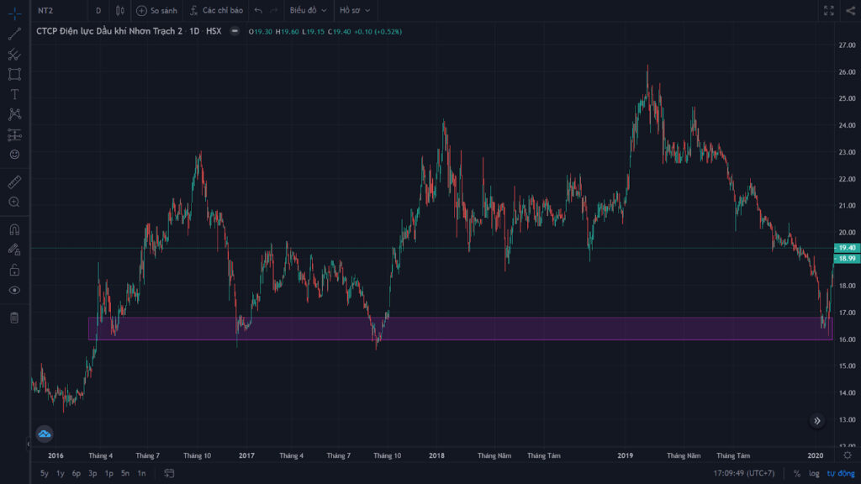The width and height of the screenshot is (861, 484).
Task: Collapse the symbol legend minus button
Action: 235,31
